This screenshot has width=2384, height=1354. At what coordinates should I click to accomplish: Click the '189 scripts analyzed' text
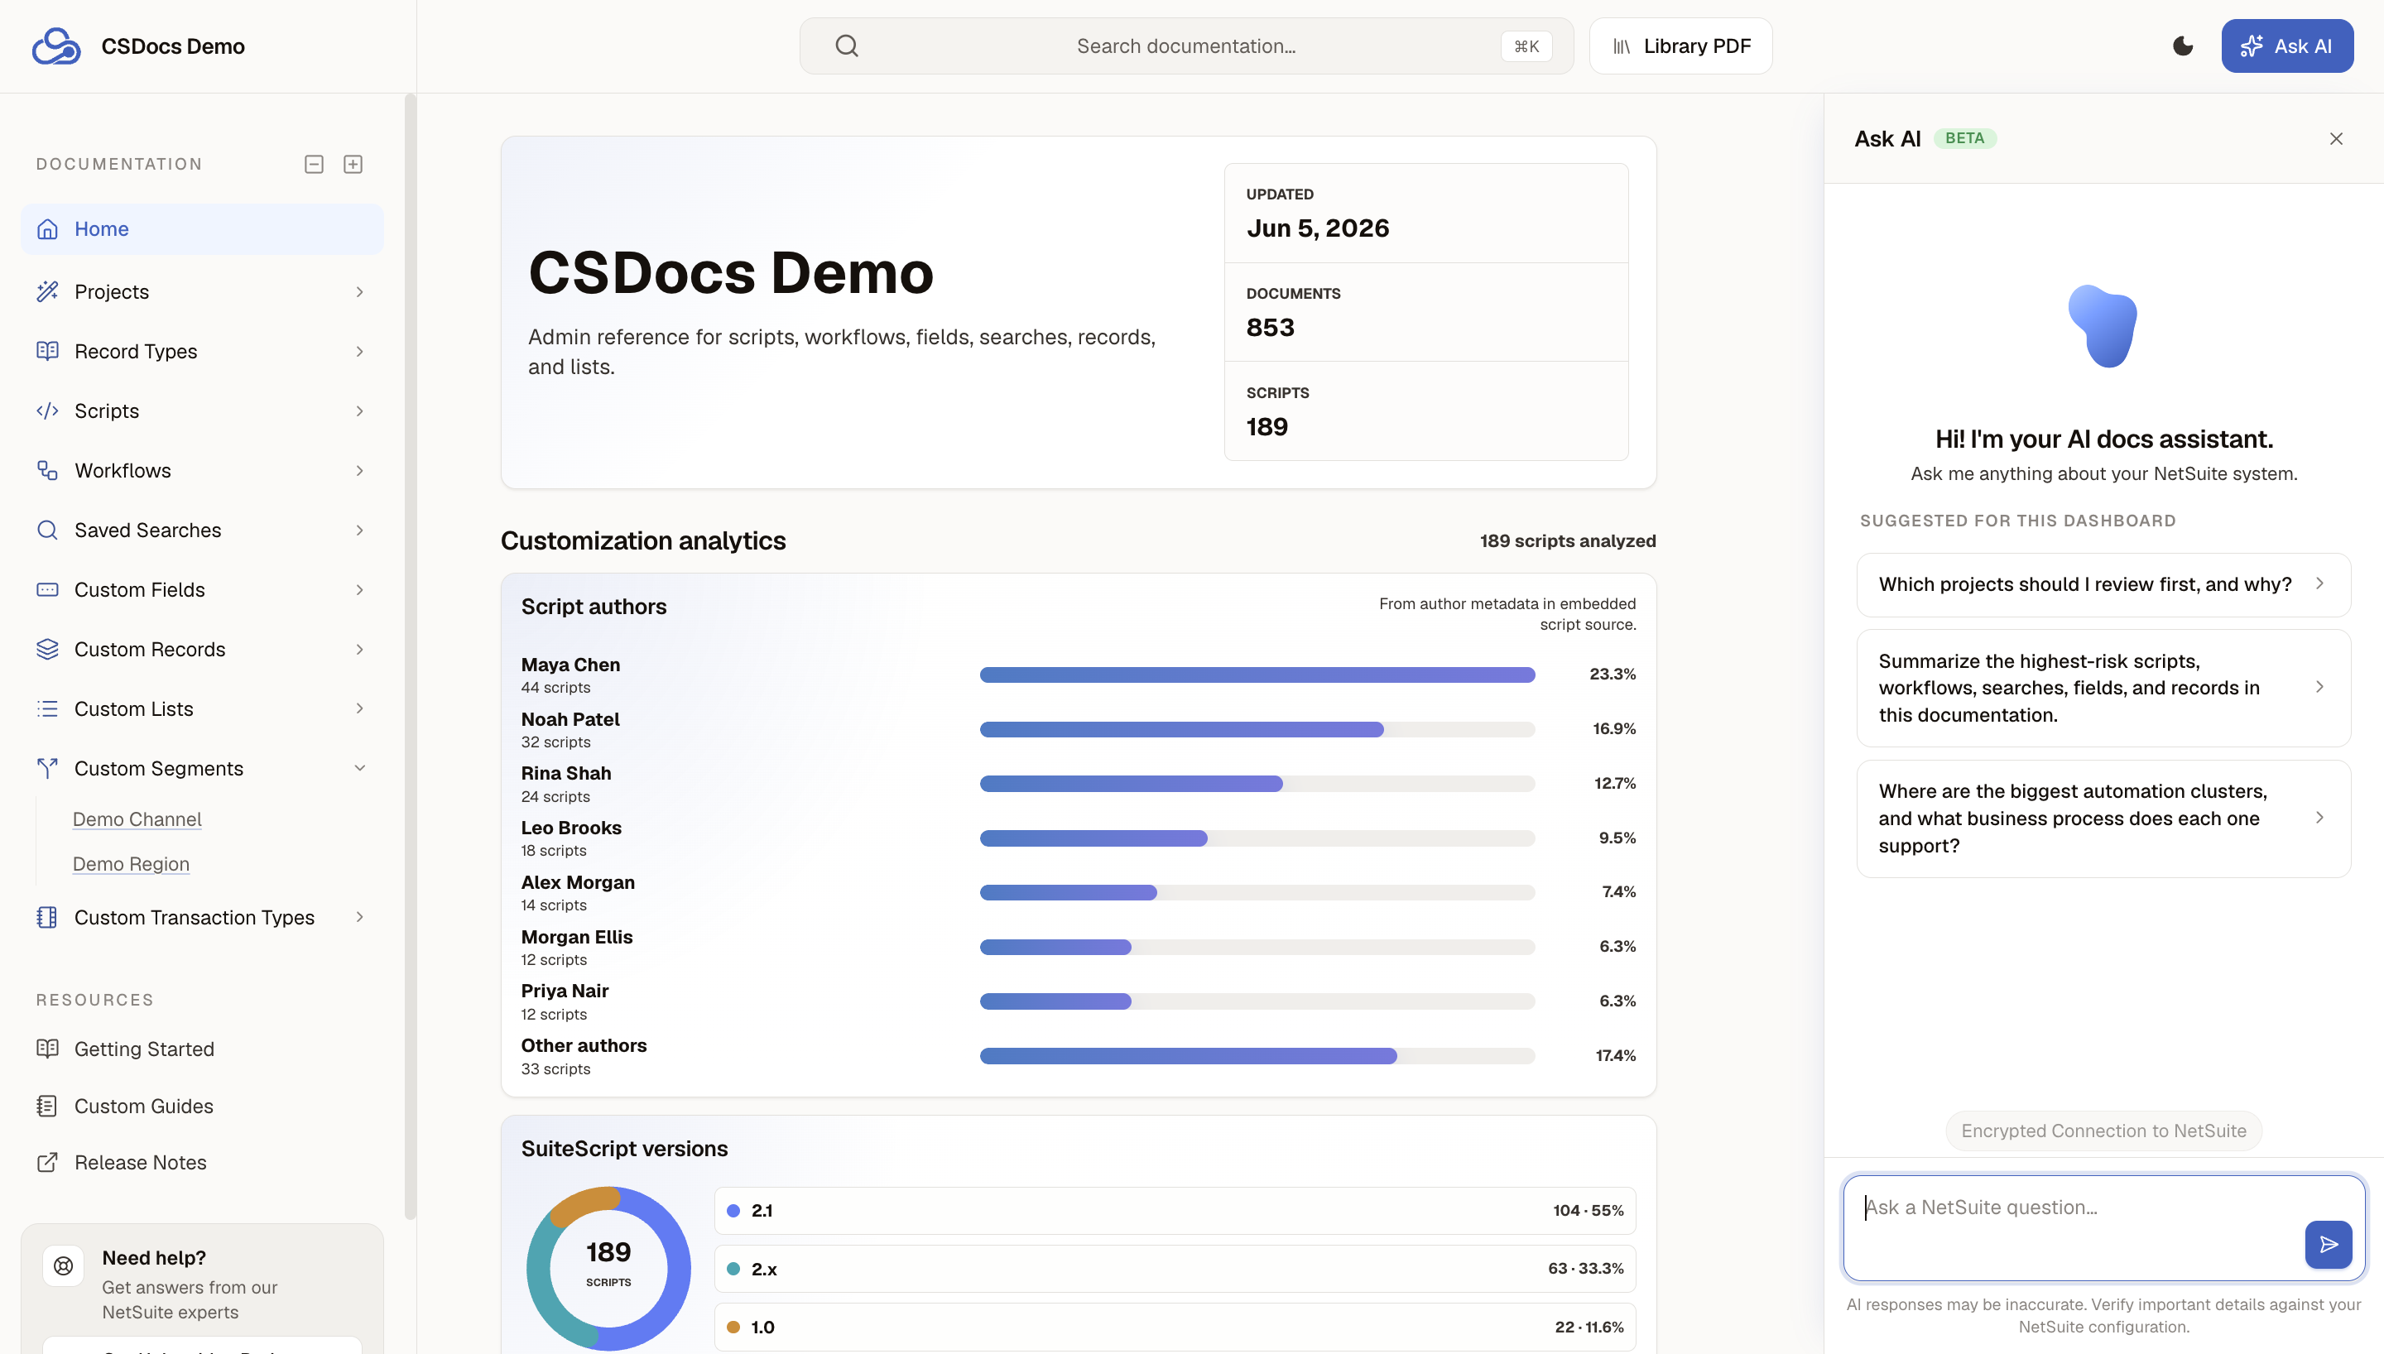pyautogui.click(x=1568, y=540)
